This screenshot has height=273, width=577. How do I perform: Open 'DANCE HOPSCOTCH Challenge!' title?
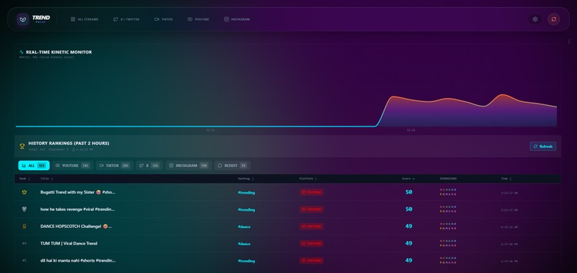pos(76,227)
